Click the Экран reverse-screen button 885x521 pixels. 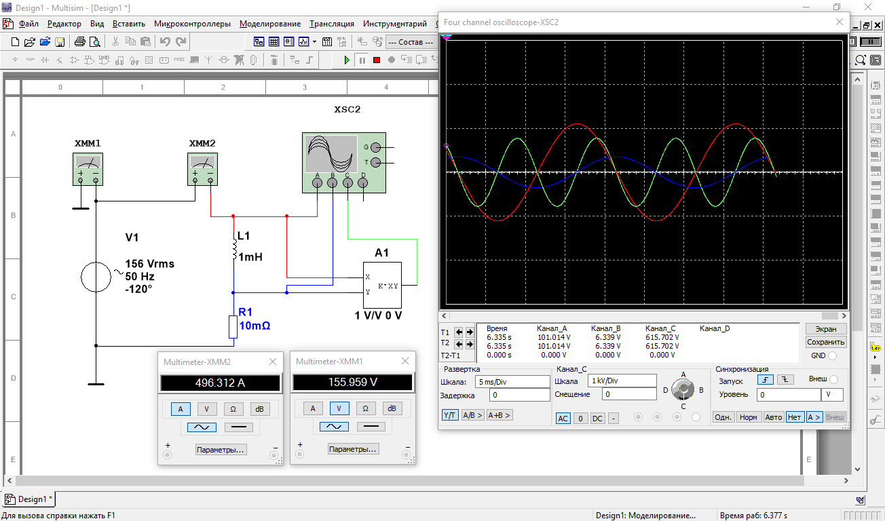[826, 329]
